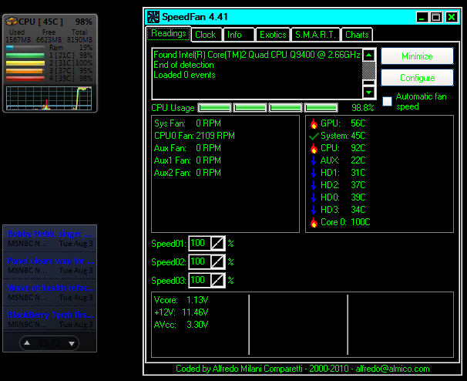Click the +12V: 11.46V reading
Image resolution: width=467 pixels, height=381 pixels.
point(181,312)
